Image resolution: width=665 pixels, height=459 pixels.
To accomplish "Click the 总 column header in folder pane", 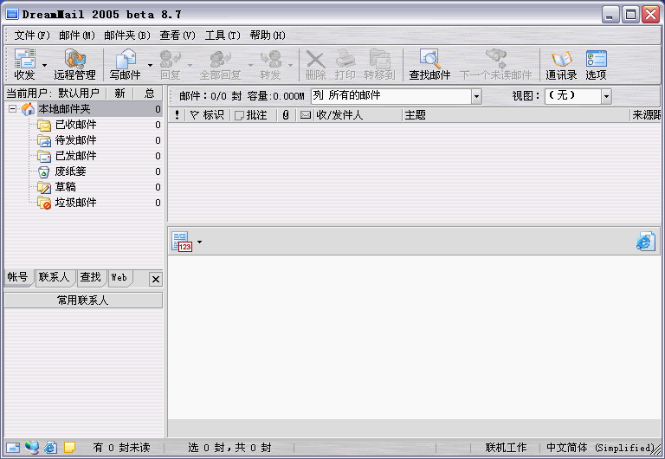I will pyautogui.click(x=149, y=94).
